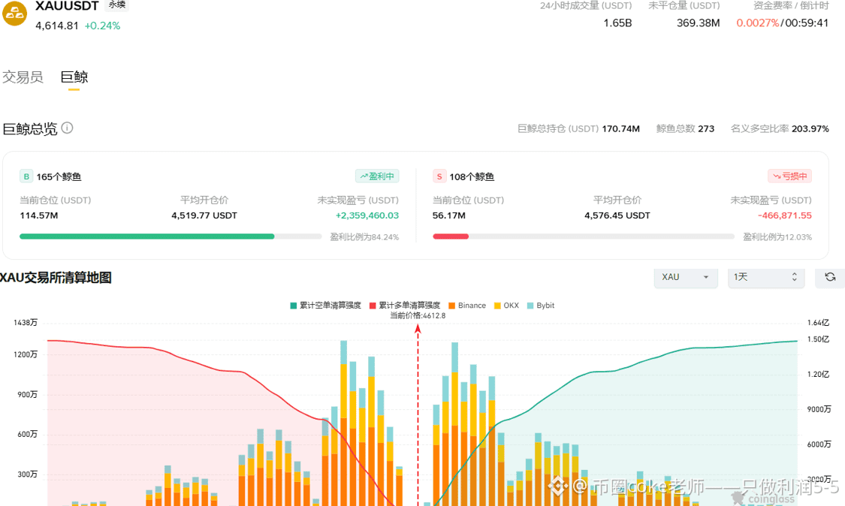Screen dimensions: 845x506
Task: Click the green B long-whale badge
Action: tap(26, 176)
